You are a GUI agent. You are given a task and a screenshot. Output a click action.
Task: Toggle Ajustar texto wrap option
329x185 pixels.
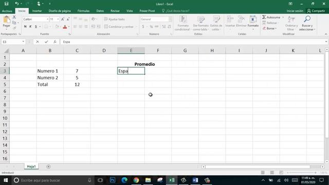click(x=115, y=20)
